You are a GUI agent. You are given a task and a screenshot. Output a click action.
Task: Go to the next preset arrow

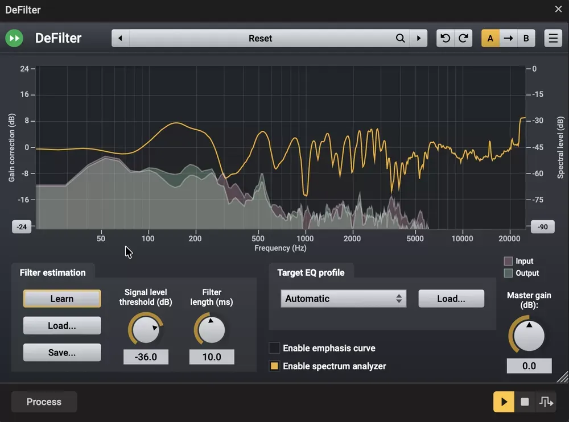coord(419,38)
